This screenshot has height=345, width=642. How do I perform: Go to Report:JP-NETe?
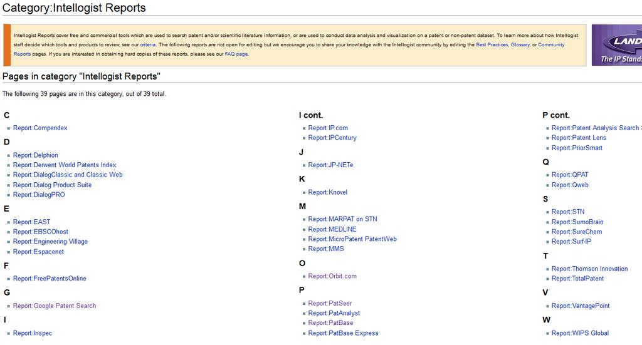(330, 165)
